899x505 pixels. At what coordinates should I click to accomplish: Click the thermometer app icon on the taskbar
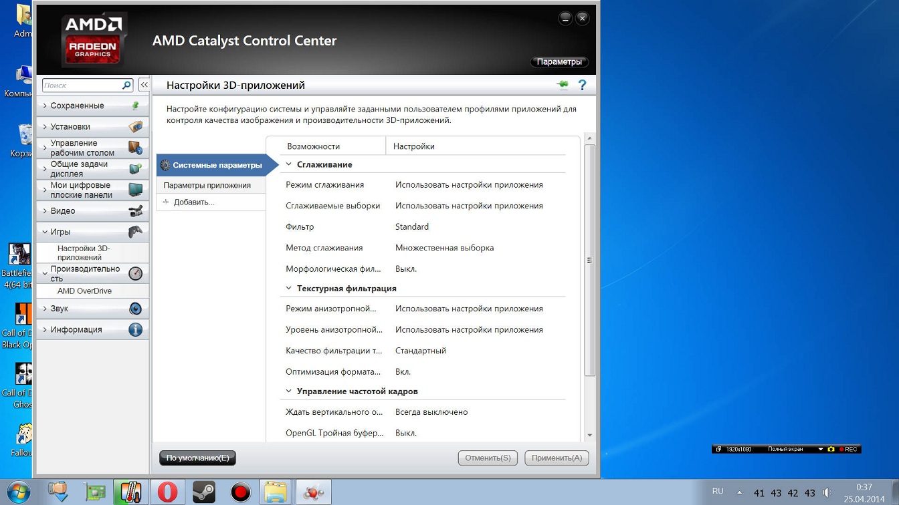point(131,492)
